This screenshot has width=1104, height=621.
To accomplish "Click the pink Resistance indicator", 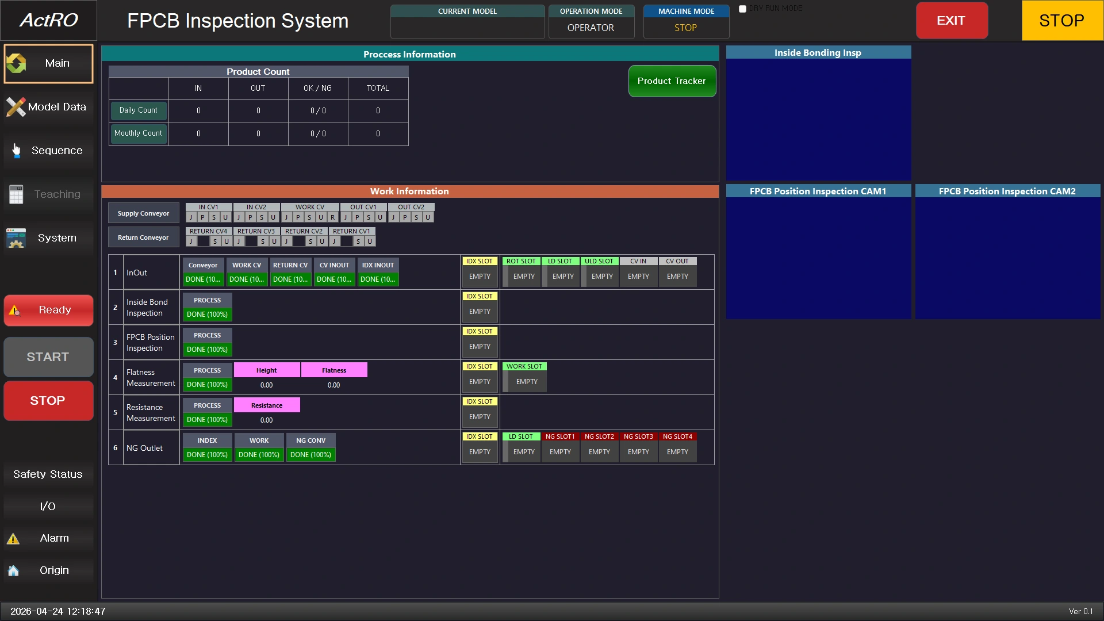I will click(x=267, y=405).
